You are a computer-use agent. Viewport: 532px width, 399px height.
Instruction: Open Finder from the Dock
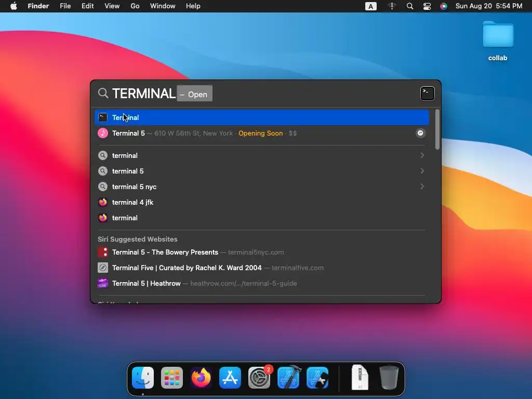(x=143, y=378)
